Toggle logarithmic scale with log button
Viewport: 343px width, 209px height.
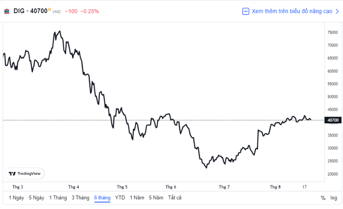pos(334,198)
